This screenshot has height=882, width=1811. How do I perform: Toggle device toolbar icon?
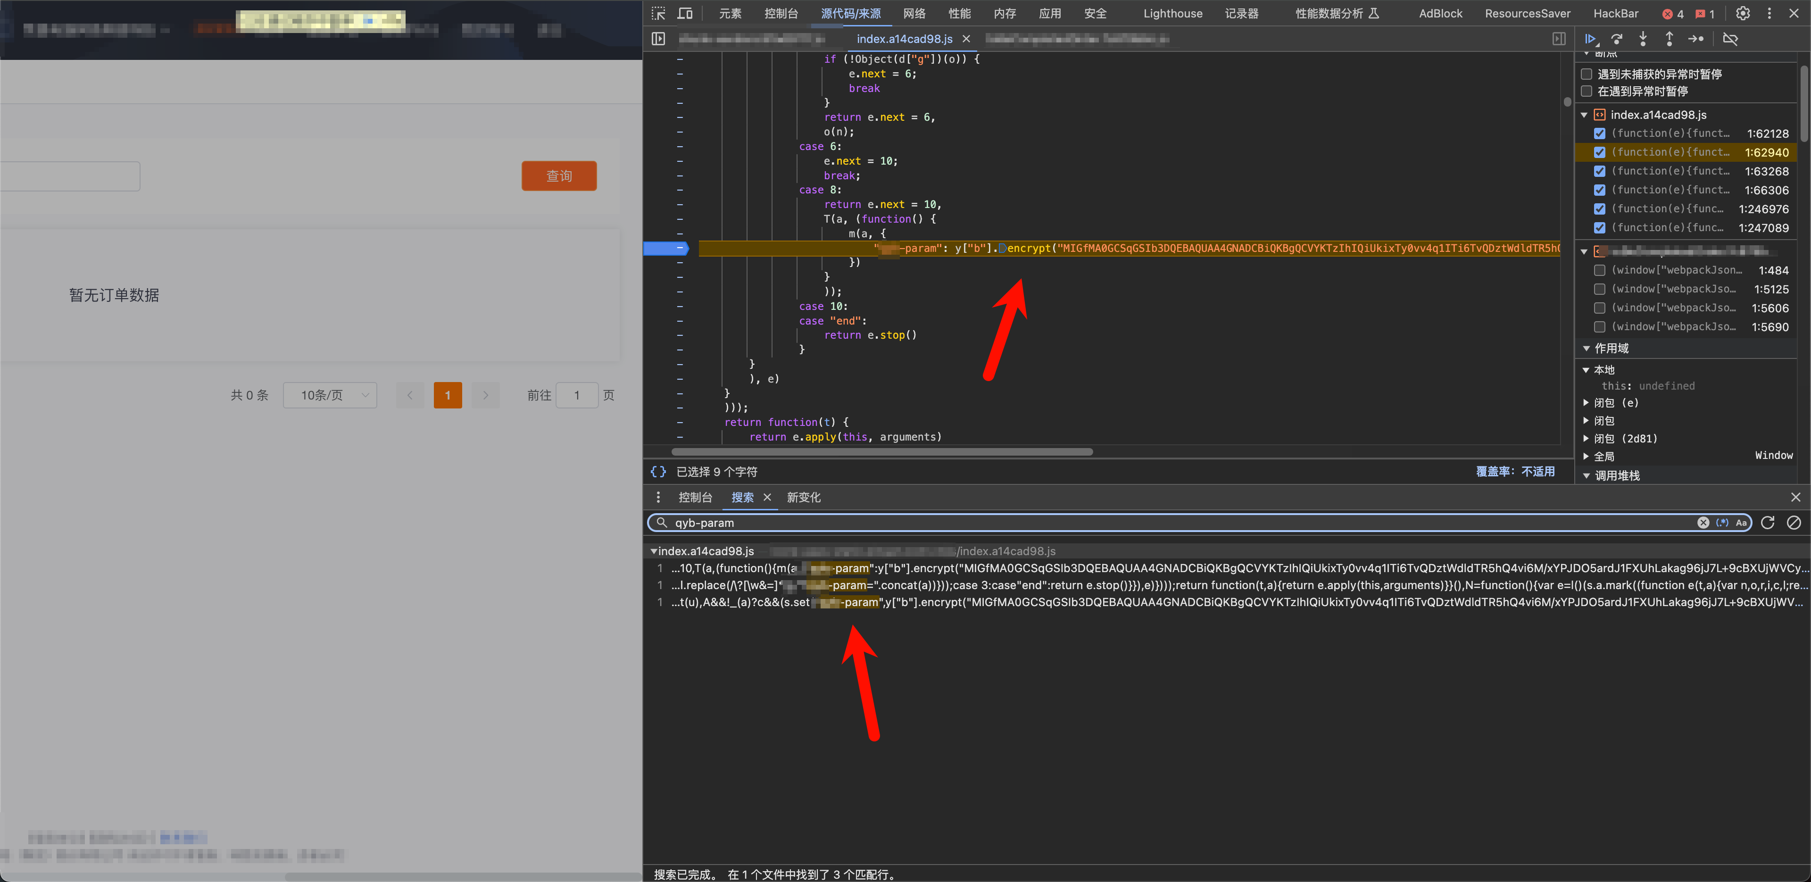point(685,13)
